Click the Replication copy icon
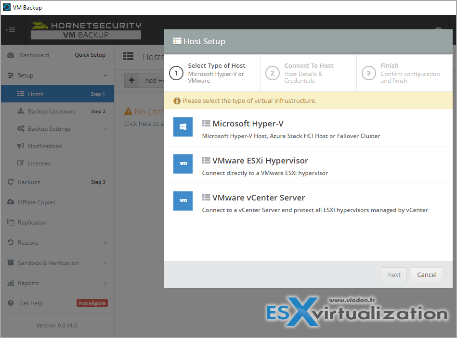Viewport: 457px width, 338px height. [11, 222]
